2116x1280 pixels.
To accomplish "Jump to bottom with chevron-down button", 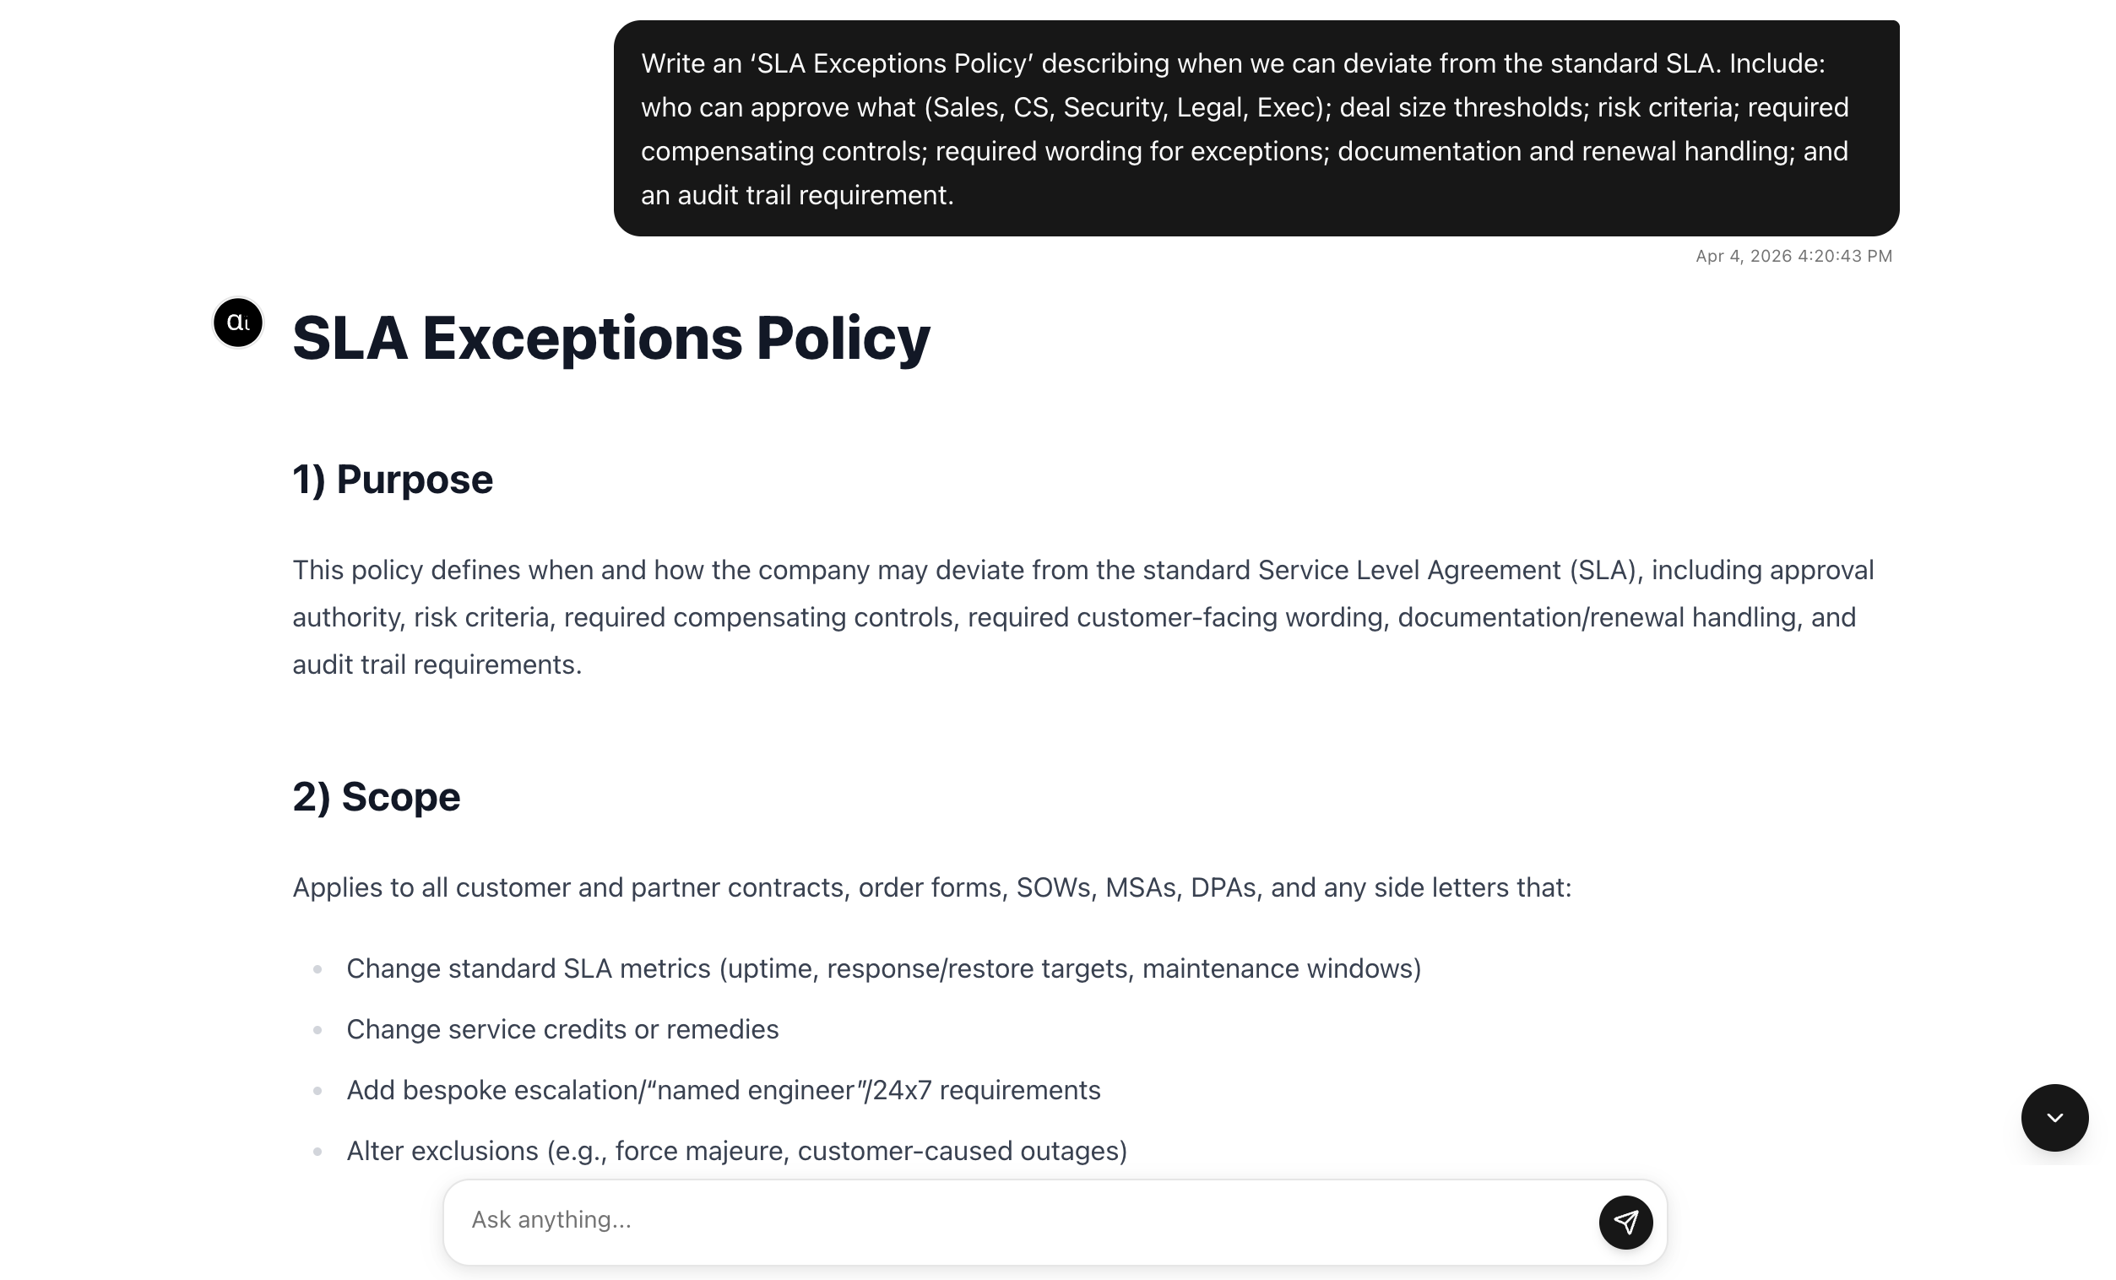I will [x=2054, y=1117].
